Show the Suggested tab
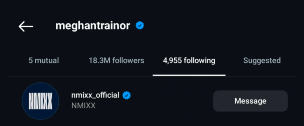The width and height of the screenshot is (304, 126). coord(262,60)
